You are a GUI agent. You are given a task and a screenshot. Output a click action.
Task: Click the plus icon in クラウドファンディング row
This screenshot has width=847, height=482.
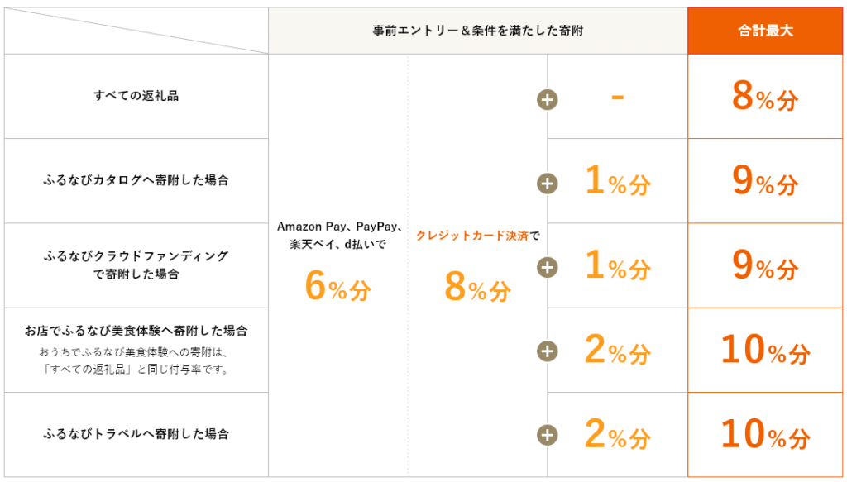click(548, 268)
